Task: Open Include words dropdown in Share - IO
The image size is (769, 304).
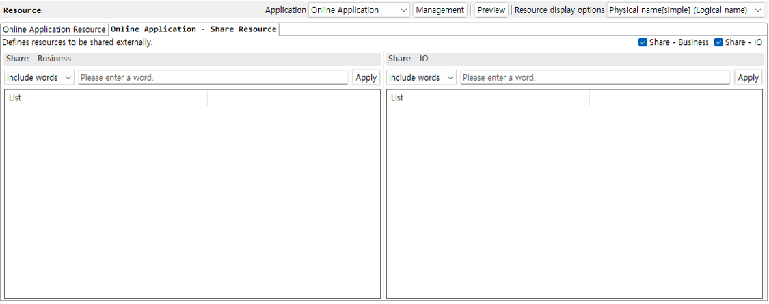Action: coord(422,78)
